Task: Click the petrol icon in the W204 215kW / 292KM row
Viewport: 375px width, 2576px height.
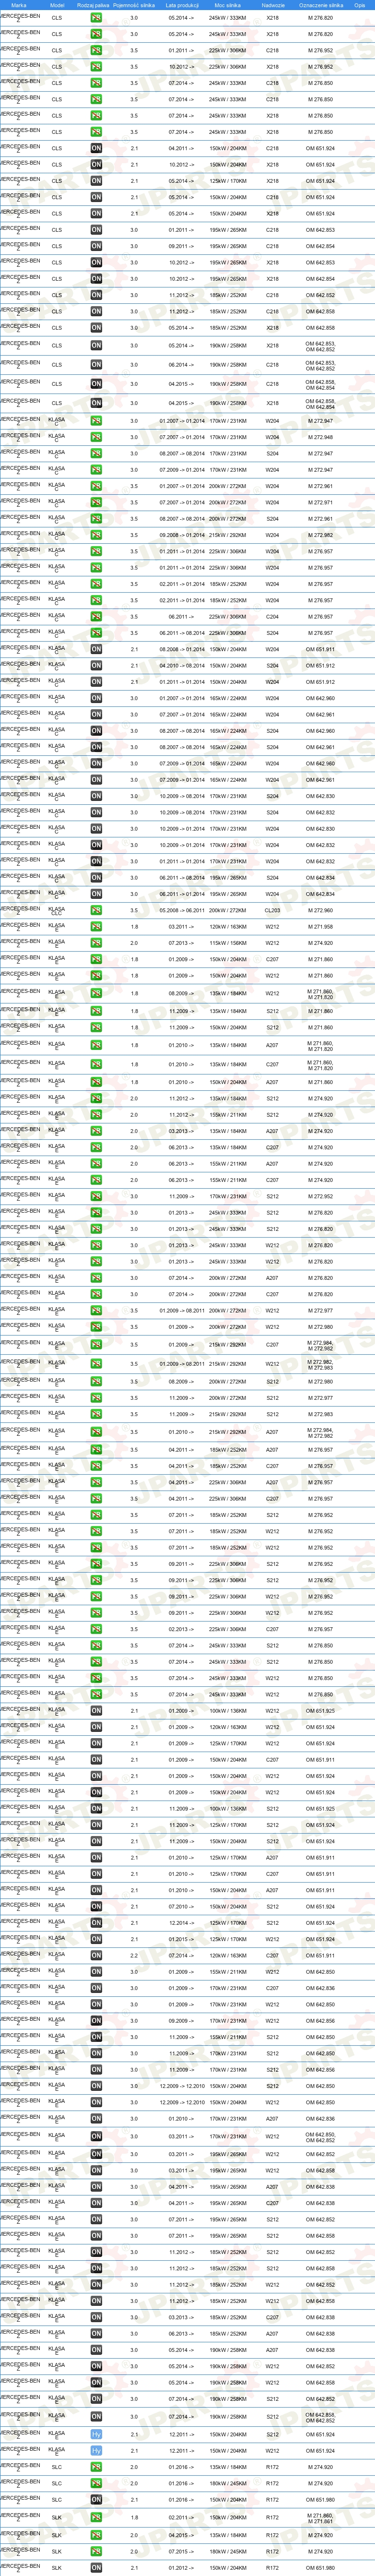Action: click(96, 535)
